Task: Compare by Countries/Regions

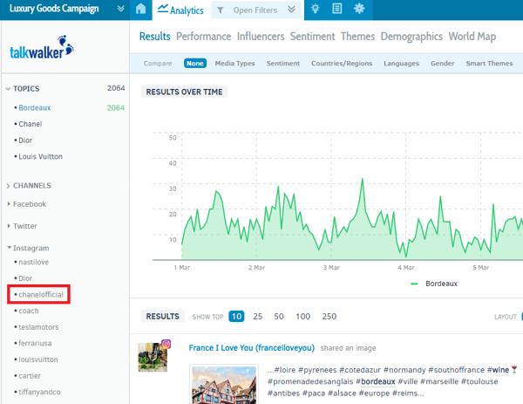Action: (342, 64)
